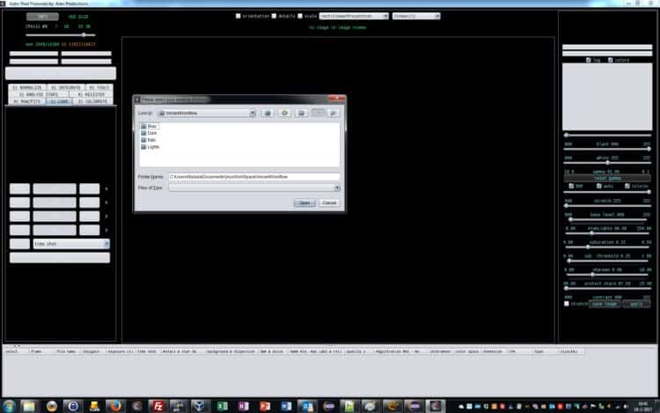Toggle the auto checkbox
Image resolution: width=660 pixels, height=413 pixels.
coord(599,186)
